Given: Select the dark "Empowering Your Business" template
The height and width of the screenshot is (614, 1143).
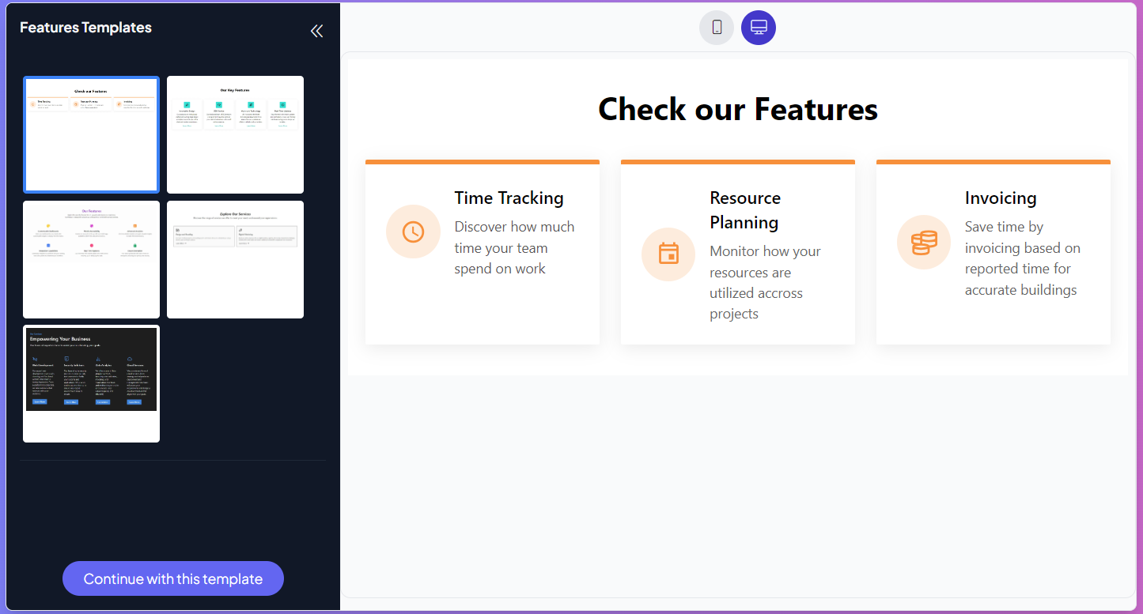Looking at the screenshot, I should (x=91, y=383).
